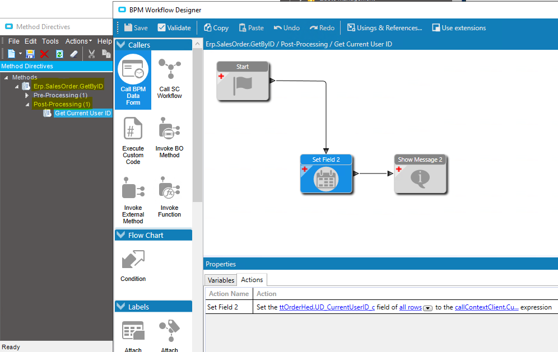Collapse the Flow Chart section
This screenshot has width=558, height=352.
[121, 235]
